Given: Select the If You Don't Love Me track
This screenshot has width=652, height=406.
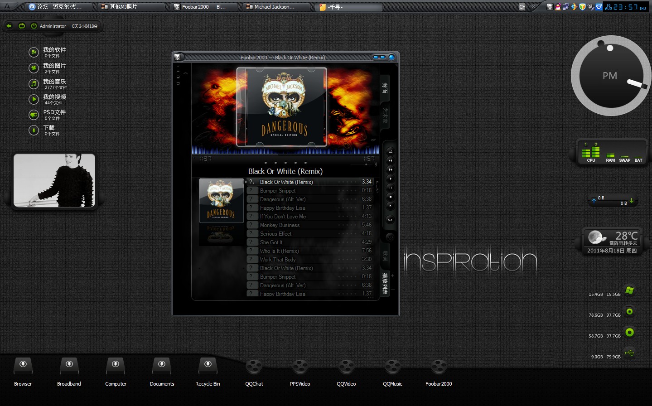Looking at the screenshot, I should (x=309, y=217).
